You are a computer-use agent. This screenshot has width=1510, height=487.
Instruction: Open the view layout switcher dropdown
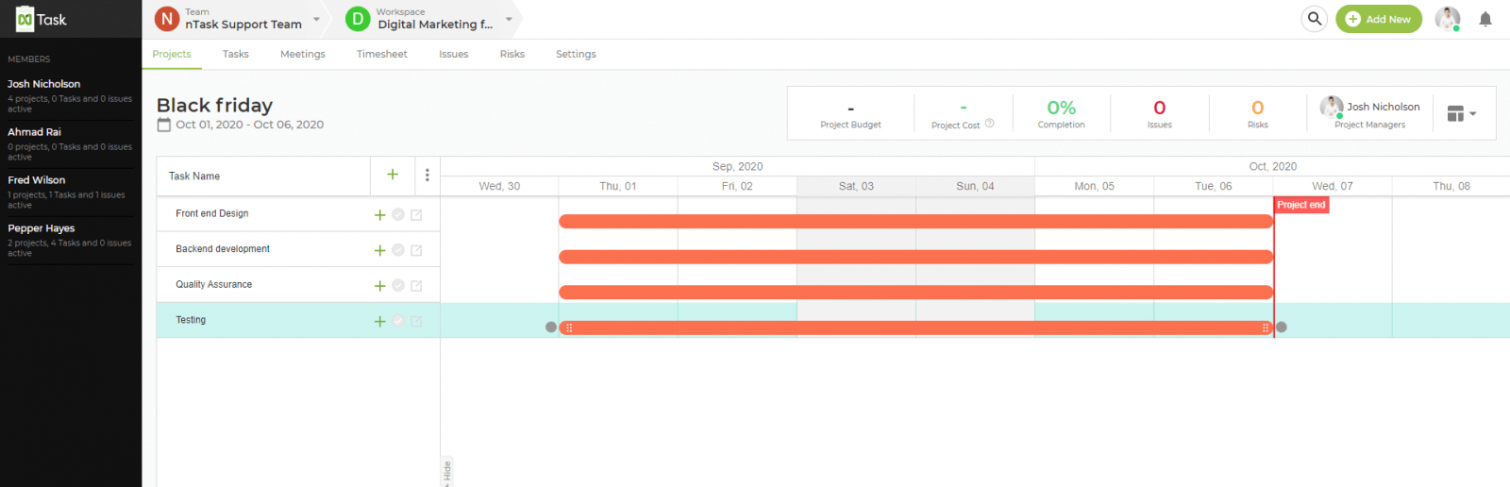[1461, 113]
